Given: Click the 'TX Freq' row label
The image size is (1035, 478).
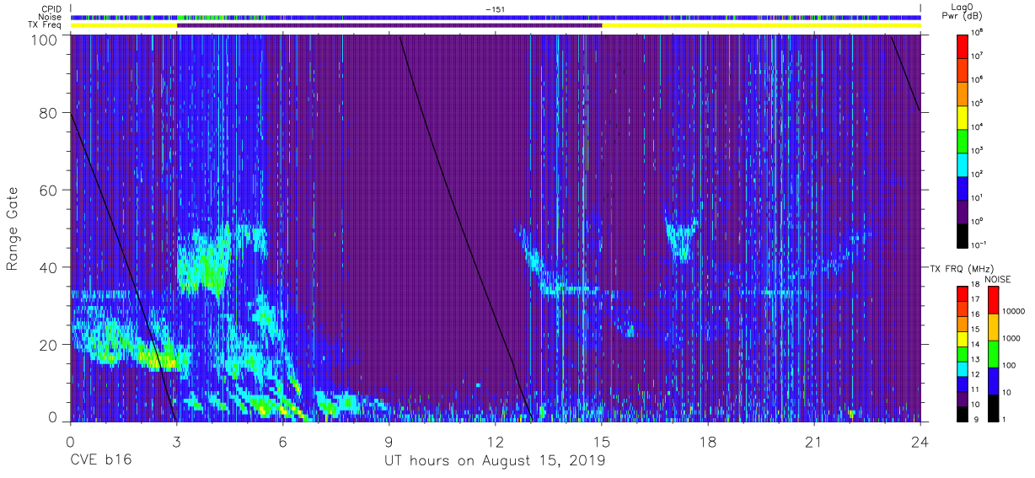Looking at the screenshot, I should [46, 25].
